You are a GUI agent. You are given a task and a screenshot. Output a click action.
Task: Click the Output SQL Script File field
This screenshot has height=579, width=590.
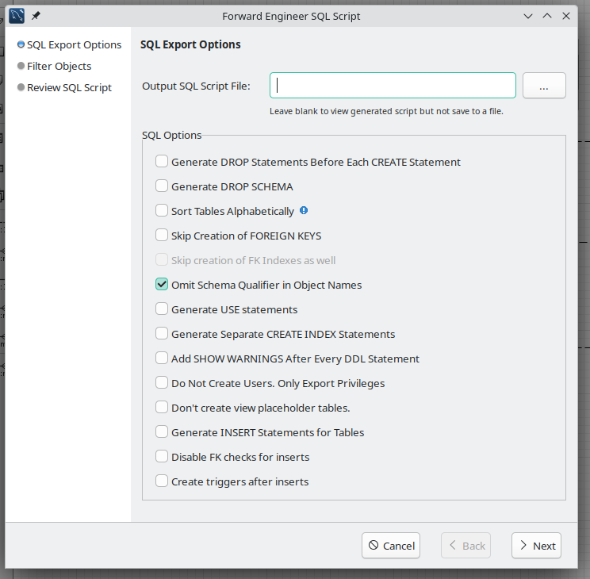click(x=393, y=86)
